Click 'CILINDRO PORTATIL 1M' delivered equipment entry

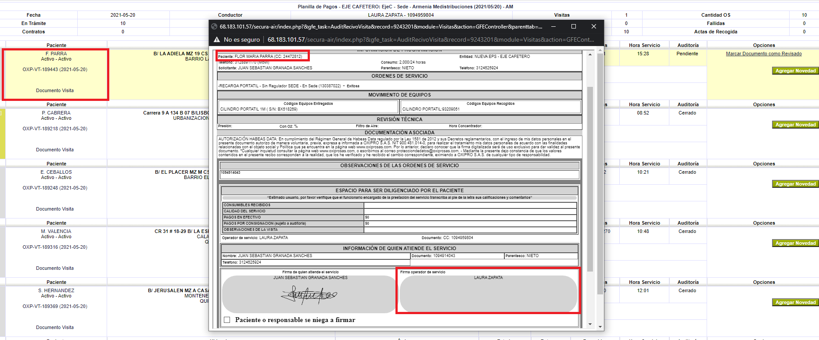259,109
